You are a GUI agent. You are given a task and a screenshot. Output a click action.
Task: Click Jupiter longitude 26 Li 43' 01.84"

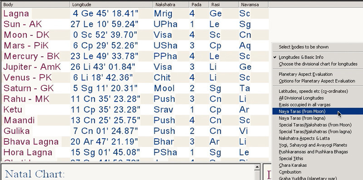click(103, 67)
